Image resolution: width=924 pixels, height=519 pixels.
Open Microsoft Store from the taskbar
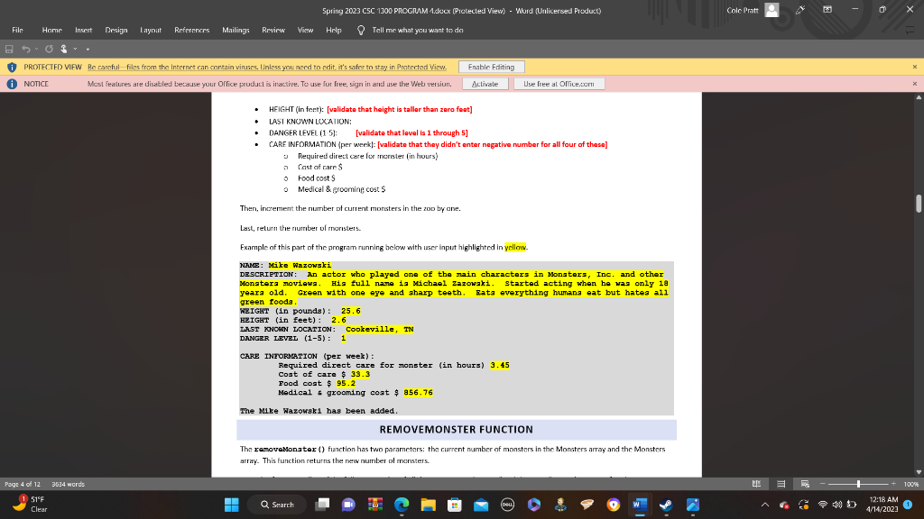pyautogui.click(x=455, y=505)
